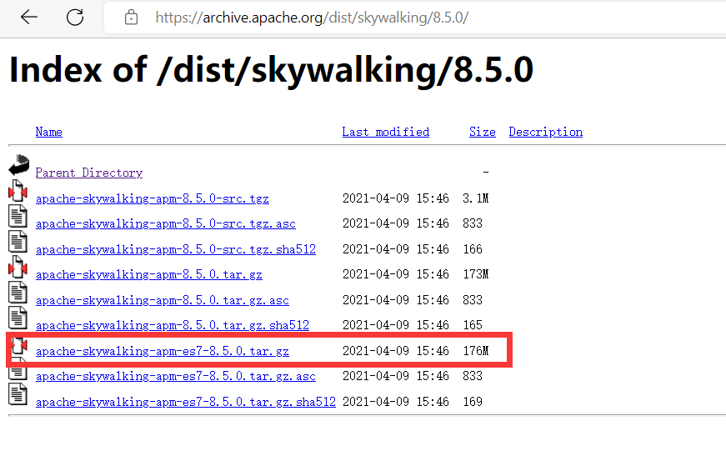Click file icon beside es7-8.5.0.tar.gz.sha512
This screenshot has height=456, width=726.
click(x=18, y=393)
